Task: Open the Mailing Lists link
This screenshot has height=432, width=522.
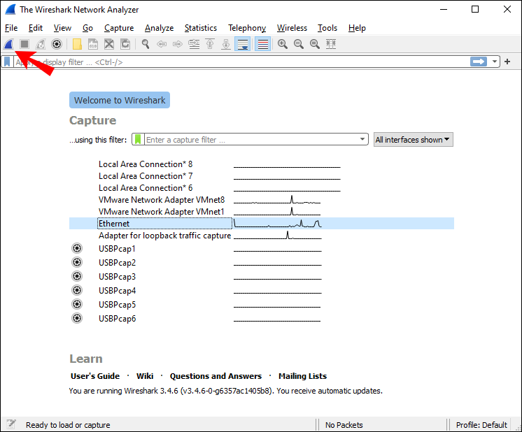Action: coord(302,376)
